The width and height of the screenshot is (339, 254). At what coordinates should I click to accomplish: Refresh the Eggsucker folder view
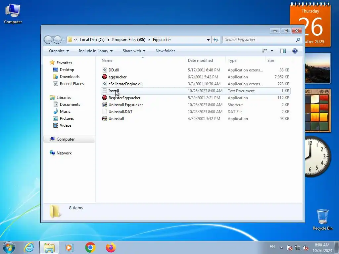[x=216, y=40]
